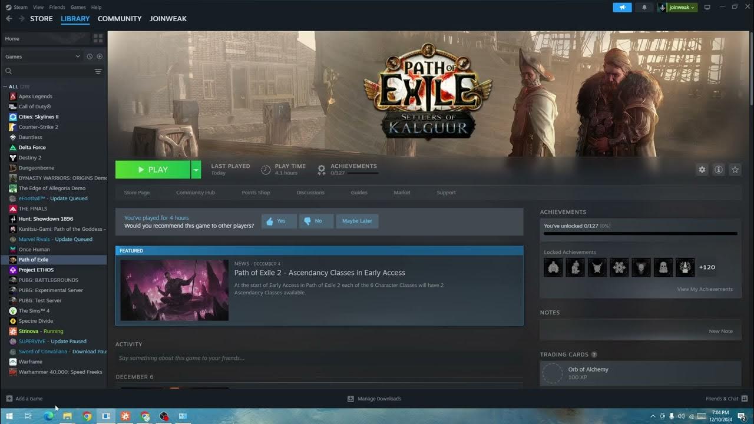Click the Cities: Skylines II icon
This screenshot has height=424, width=754.
(x=13, y=117)
